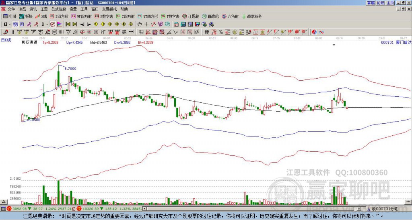Click the 日K线 chart label
The image size is (412, 220).
(x=6, y=40)
